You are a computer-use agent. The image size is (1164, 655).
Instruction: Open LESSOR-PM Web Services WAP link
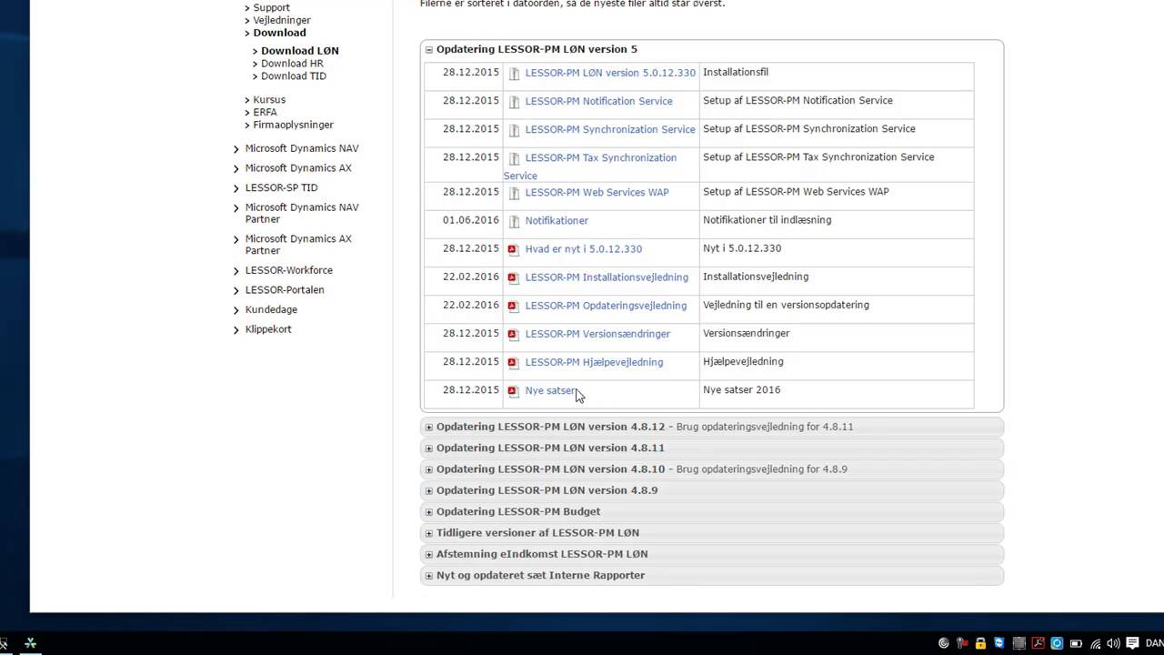tap(597, 192)
